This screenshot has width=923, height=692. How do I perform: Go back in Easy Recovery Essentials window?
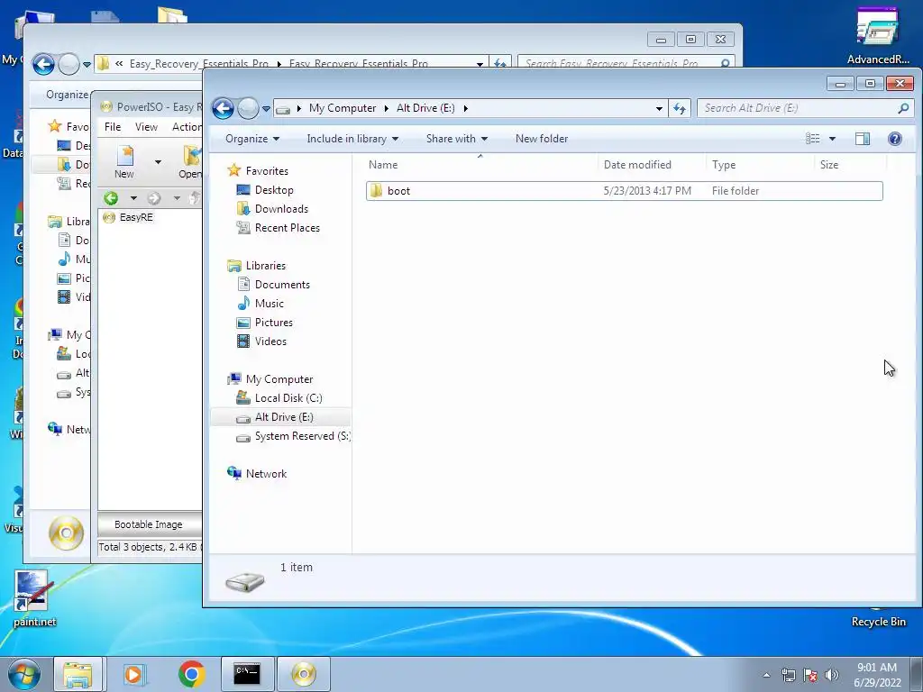pyautogui.click(x=43, y=64)
